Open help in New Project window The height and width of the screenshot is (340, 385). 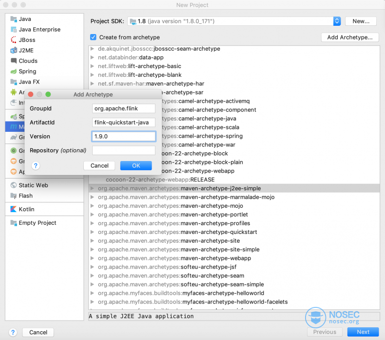(13, 332)
